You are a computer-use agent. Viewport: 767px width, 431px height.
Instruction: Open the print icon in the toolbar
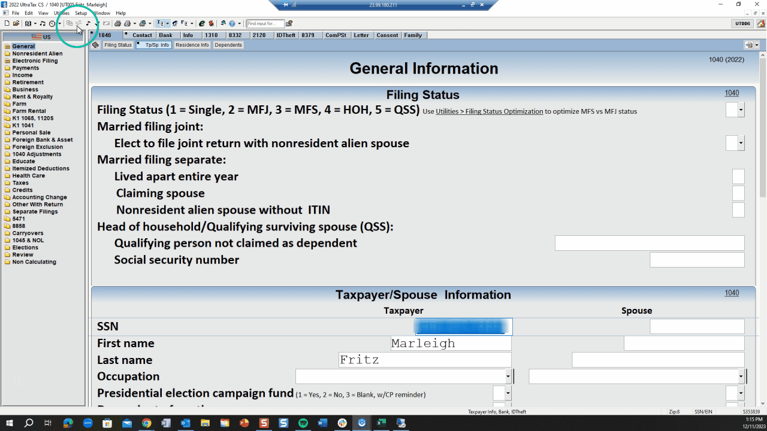coord(118,23)
